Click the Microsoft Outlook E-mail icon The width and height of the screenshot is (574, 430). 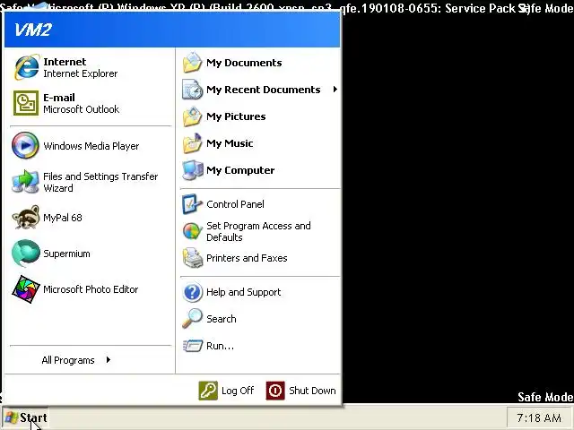pos(26,103)
